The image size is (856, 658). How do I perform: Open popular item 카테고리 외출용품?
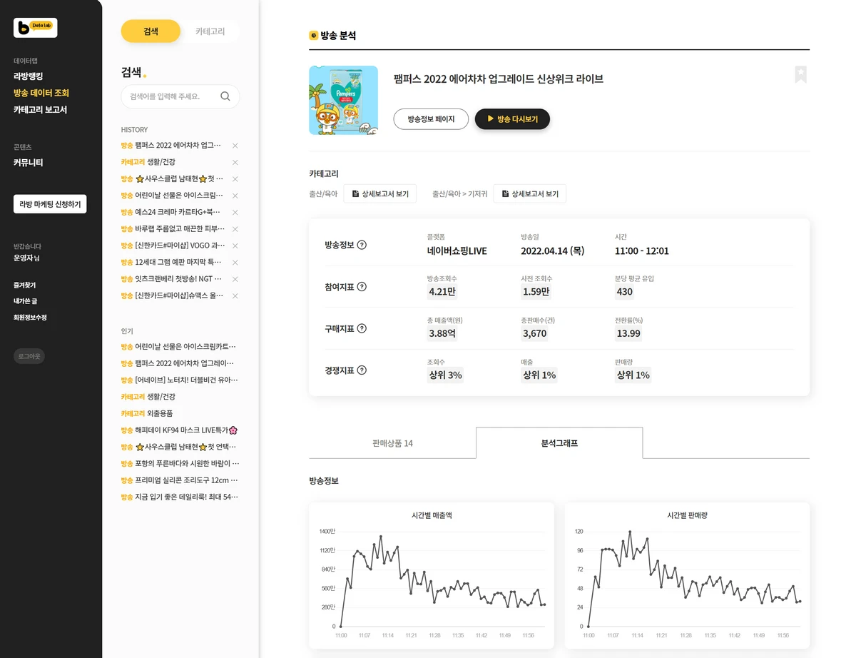(147, 413)
